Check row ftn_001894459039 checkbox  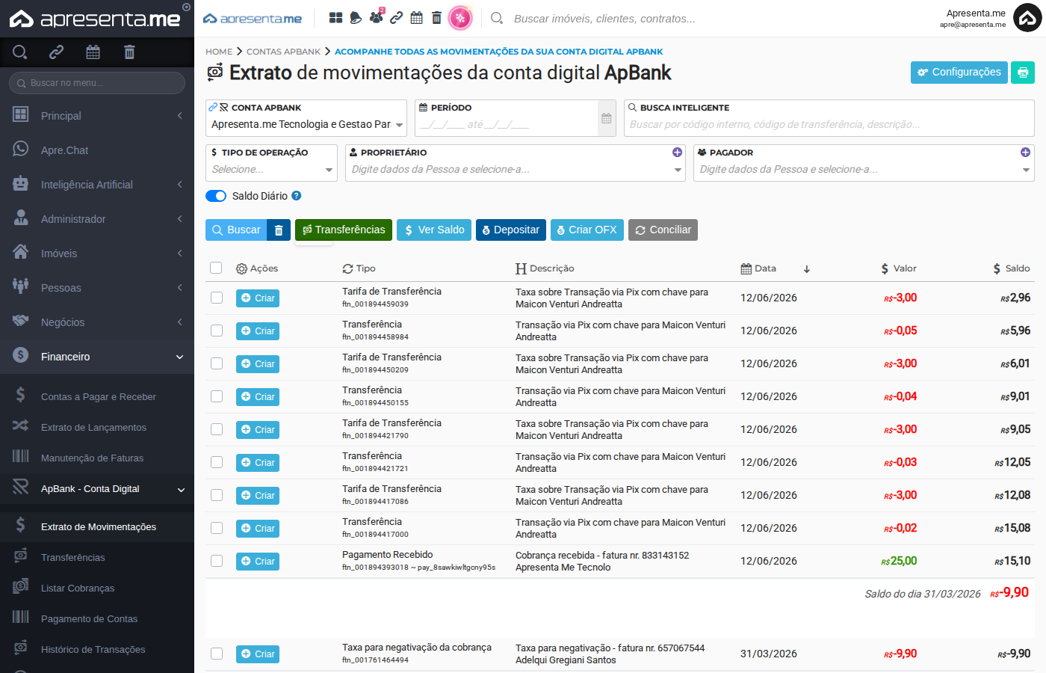[x=217, y=298]
